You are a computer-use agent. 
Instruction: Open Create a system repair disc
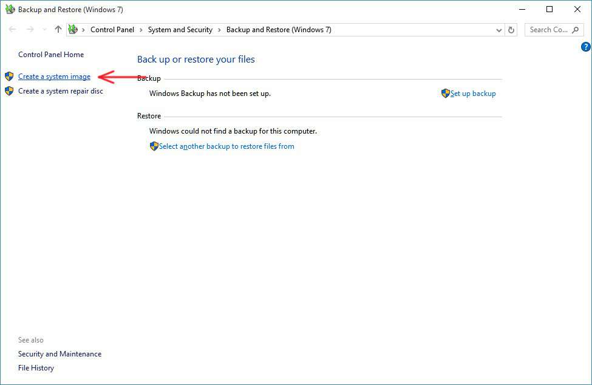(60, 91)
